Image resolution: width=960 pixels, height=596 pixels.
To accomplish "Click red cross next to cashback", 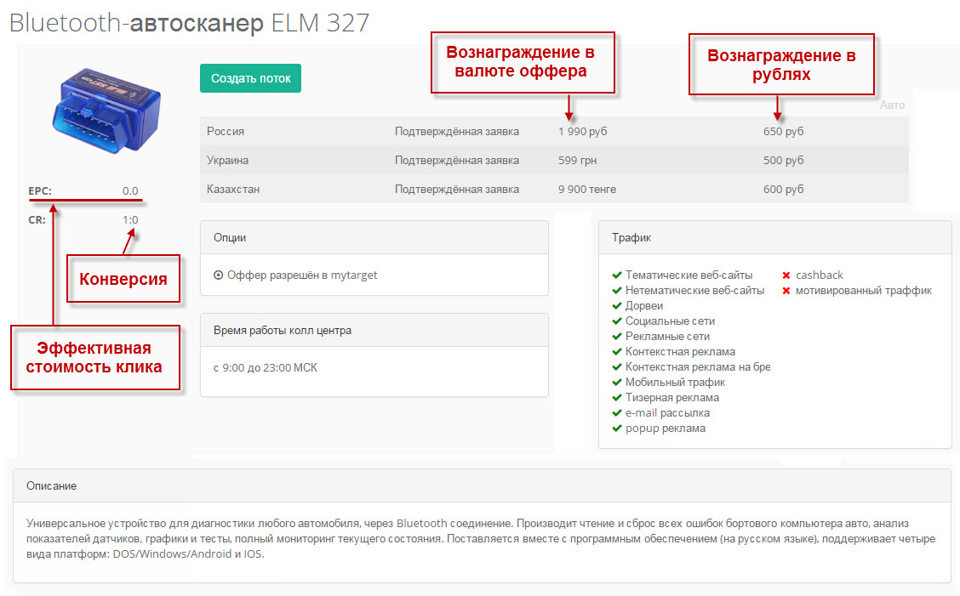I will tap(786, 275).
